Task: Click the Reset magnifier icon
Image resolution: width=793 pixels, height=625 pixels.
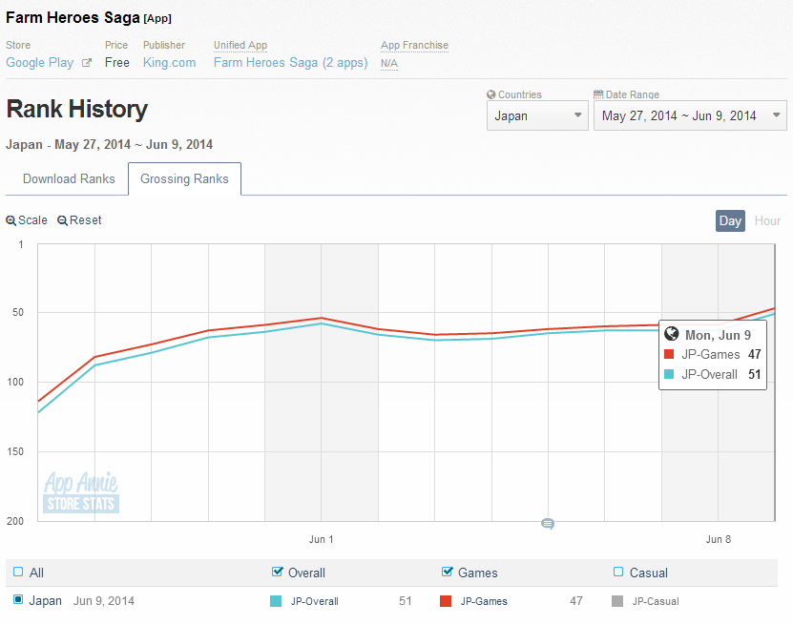Action: pyautogui.click(x=62, y=221)
